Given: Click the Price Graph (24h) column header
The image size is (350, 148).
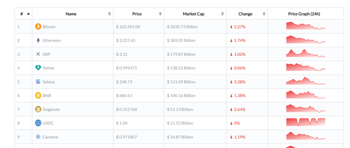Looking at the screenshot, I should [304, 14].
